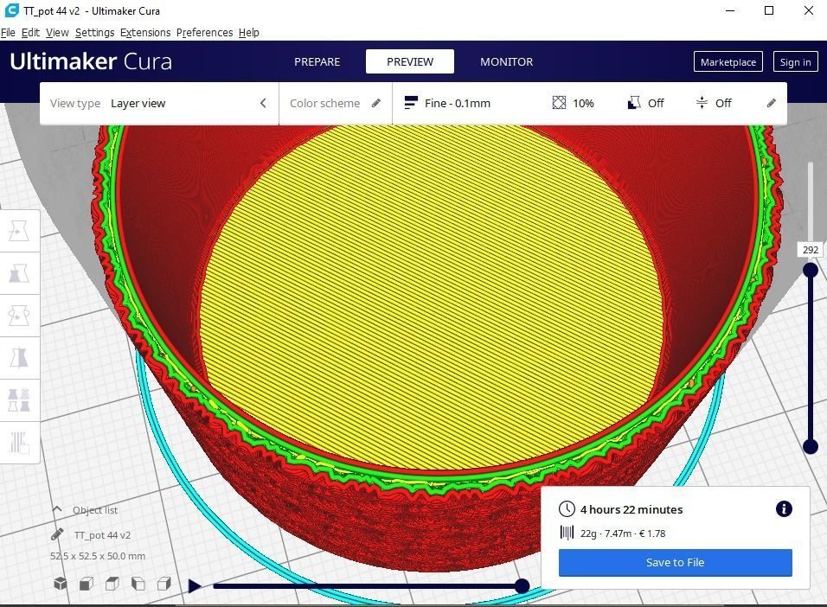
Task: Edit the color scheme pencil icon
Action: pos(376,103)
